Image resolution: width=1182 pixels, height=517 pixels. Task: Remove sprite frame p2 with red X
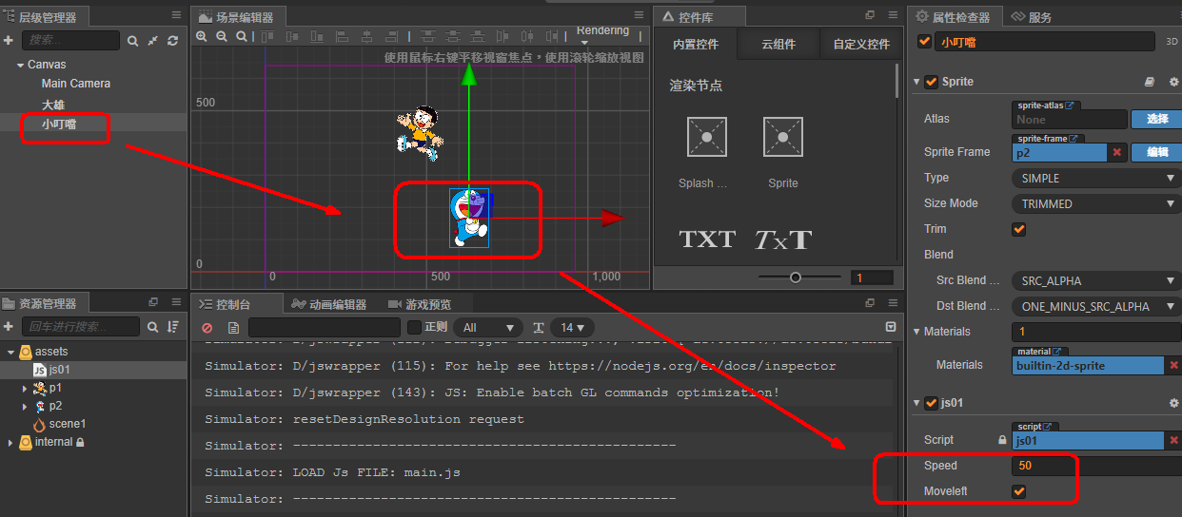click(1117, 152)
